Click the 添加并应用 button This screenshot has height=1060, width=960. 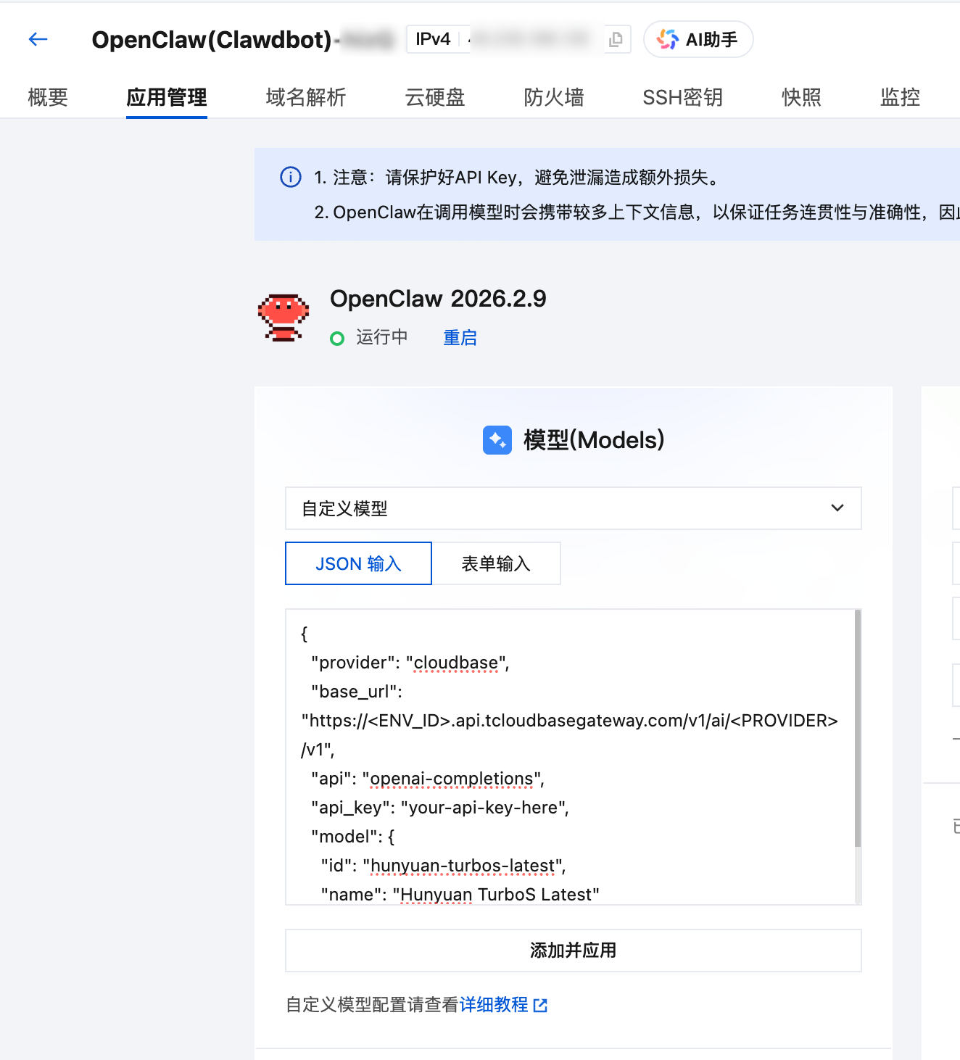pyautogui.click(x=574, y=951)
